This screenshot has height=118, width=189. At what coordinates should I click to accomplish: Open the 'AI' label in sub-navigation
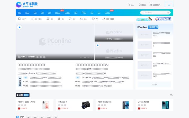(97, 19)
